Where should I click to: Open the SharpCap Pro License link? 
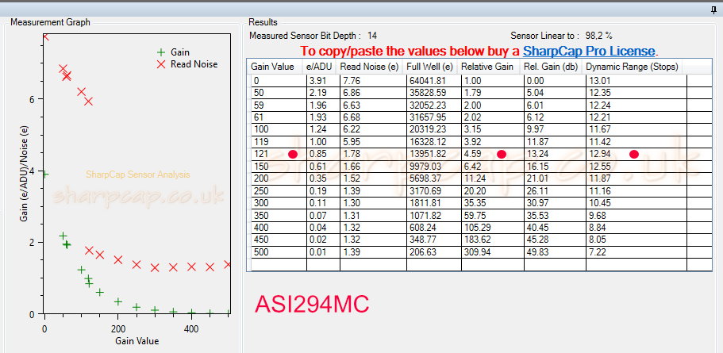pos(589,51)
